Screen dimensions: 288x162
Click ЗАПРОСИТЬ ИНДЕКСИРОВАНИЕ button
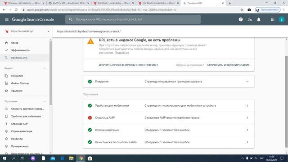click(228, 65)
